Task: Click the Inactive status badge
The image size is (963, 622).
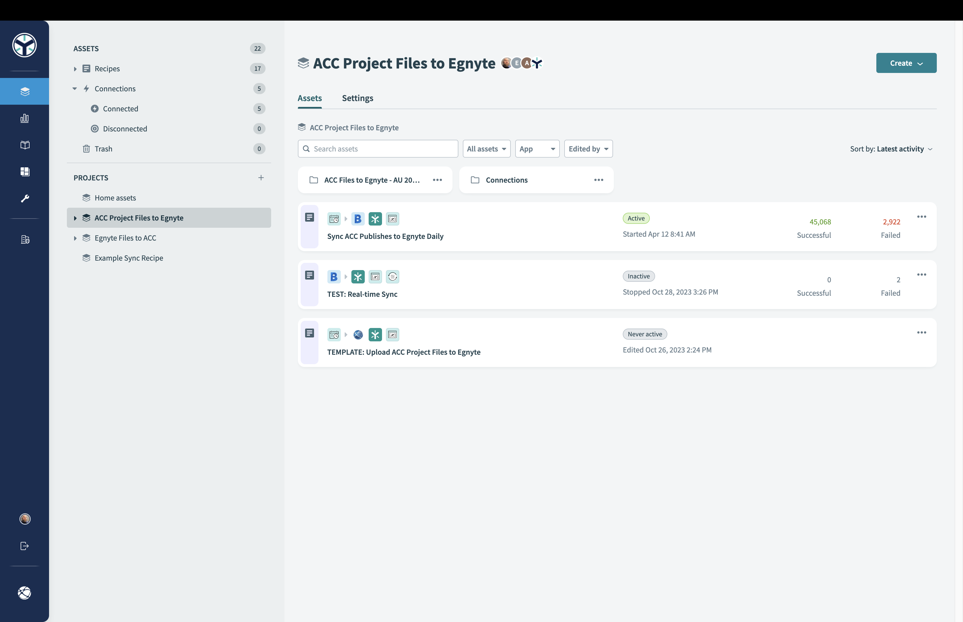Action: [638, 276]
